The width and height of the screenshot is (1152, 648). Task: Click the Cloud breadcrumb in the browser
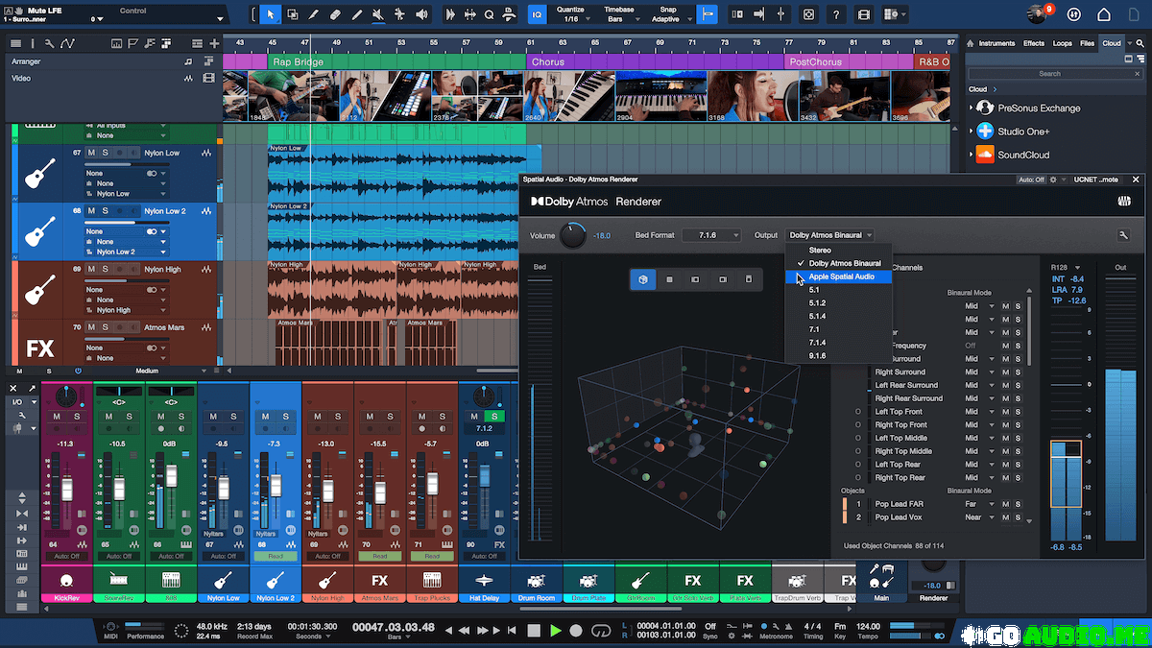point(977,89)
